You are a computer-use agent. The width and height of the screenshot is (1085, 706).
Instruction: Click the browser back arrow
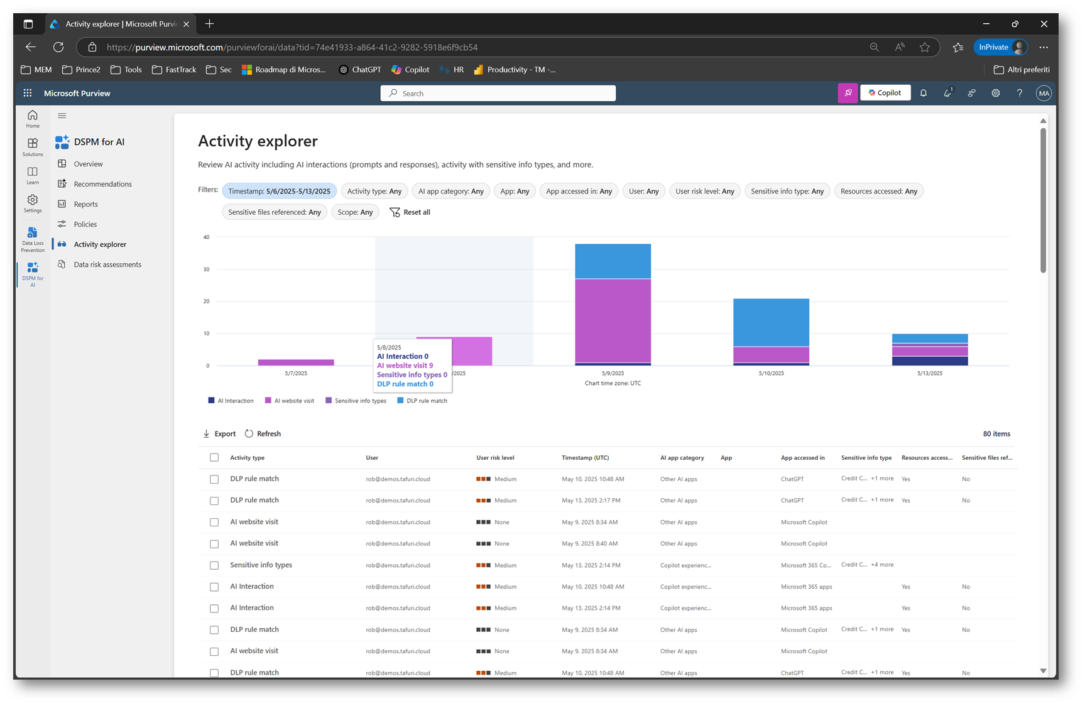[30, 47]
